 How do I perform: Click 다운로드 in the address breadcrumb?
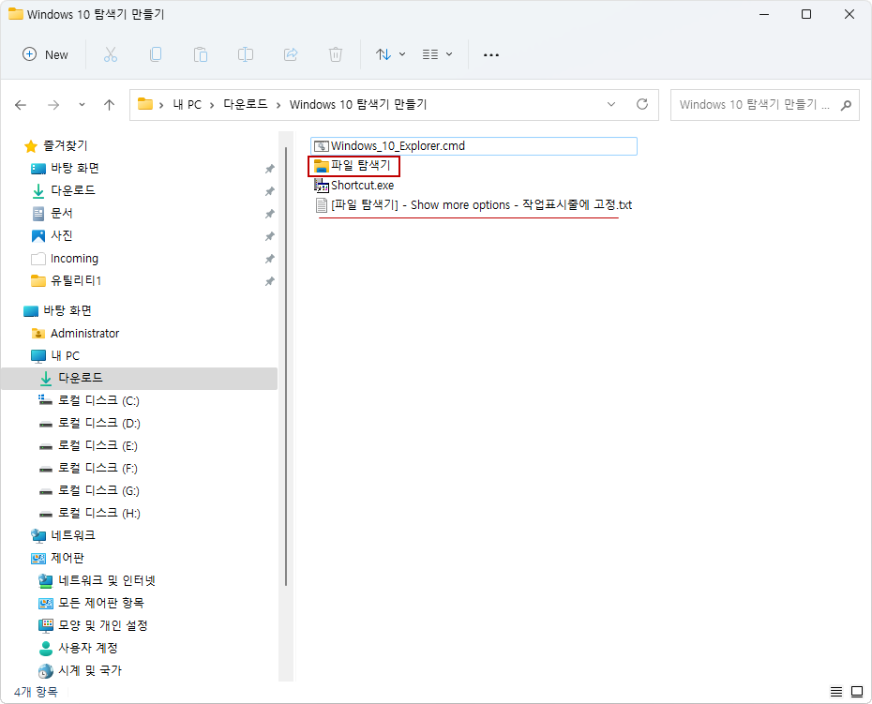[x=246, y=105]
